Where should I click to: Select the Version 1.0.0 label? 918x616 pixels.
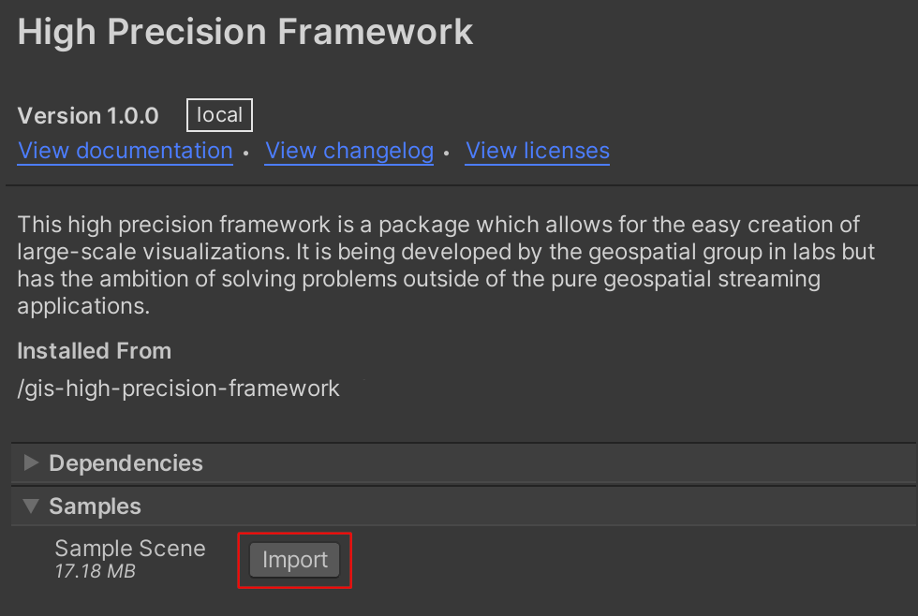[x=88, y=116]
